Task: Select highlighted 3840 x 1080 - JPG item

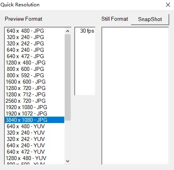Action: point(35,120)
